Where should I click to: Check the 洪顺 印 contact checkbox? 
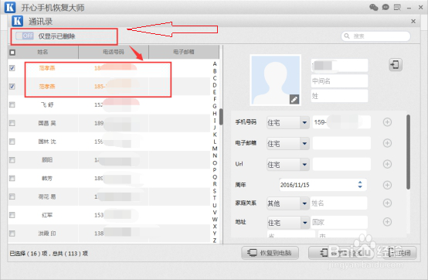coord(12,234)
